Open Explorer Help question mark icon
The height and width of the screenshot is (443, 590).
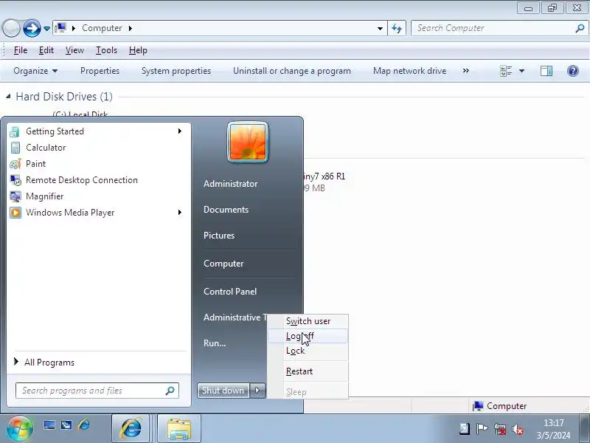coord(573,71)
